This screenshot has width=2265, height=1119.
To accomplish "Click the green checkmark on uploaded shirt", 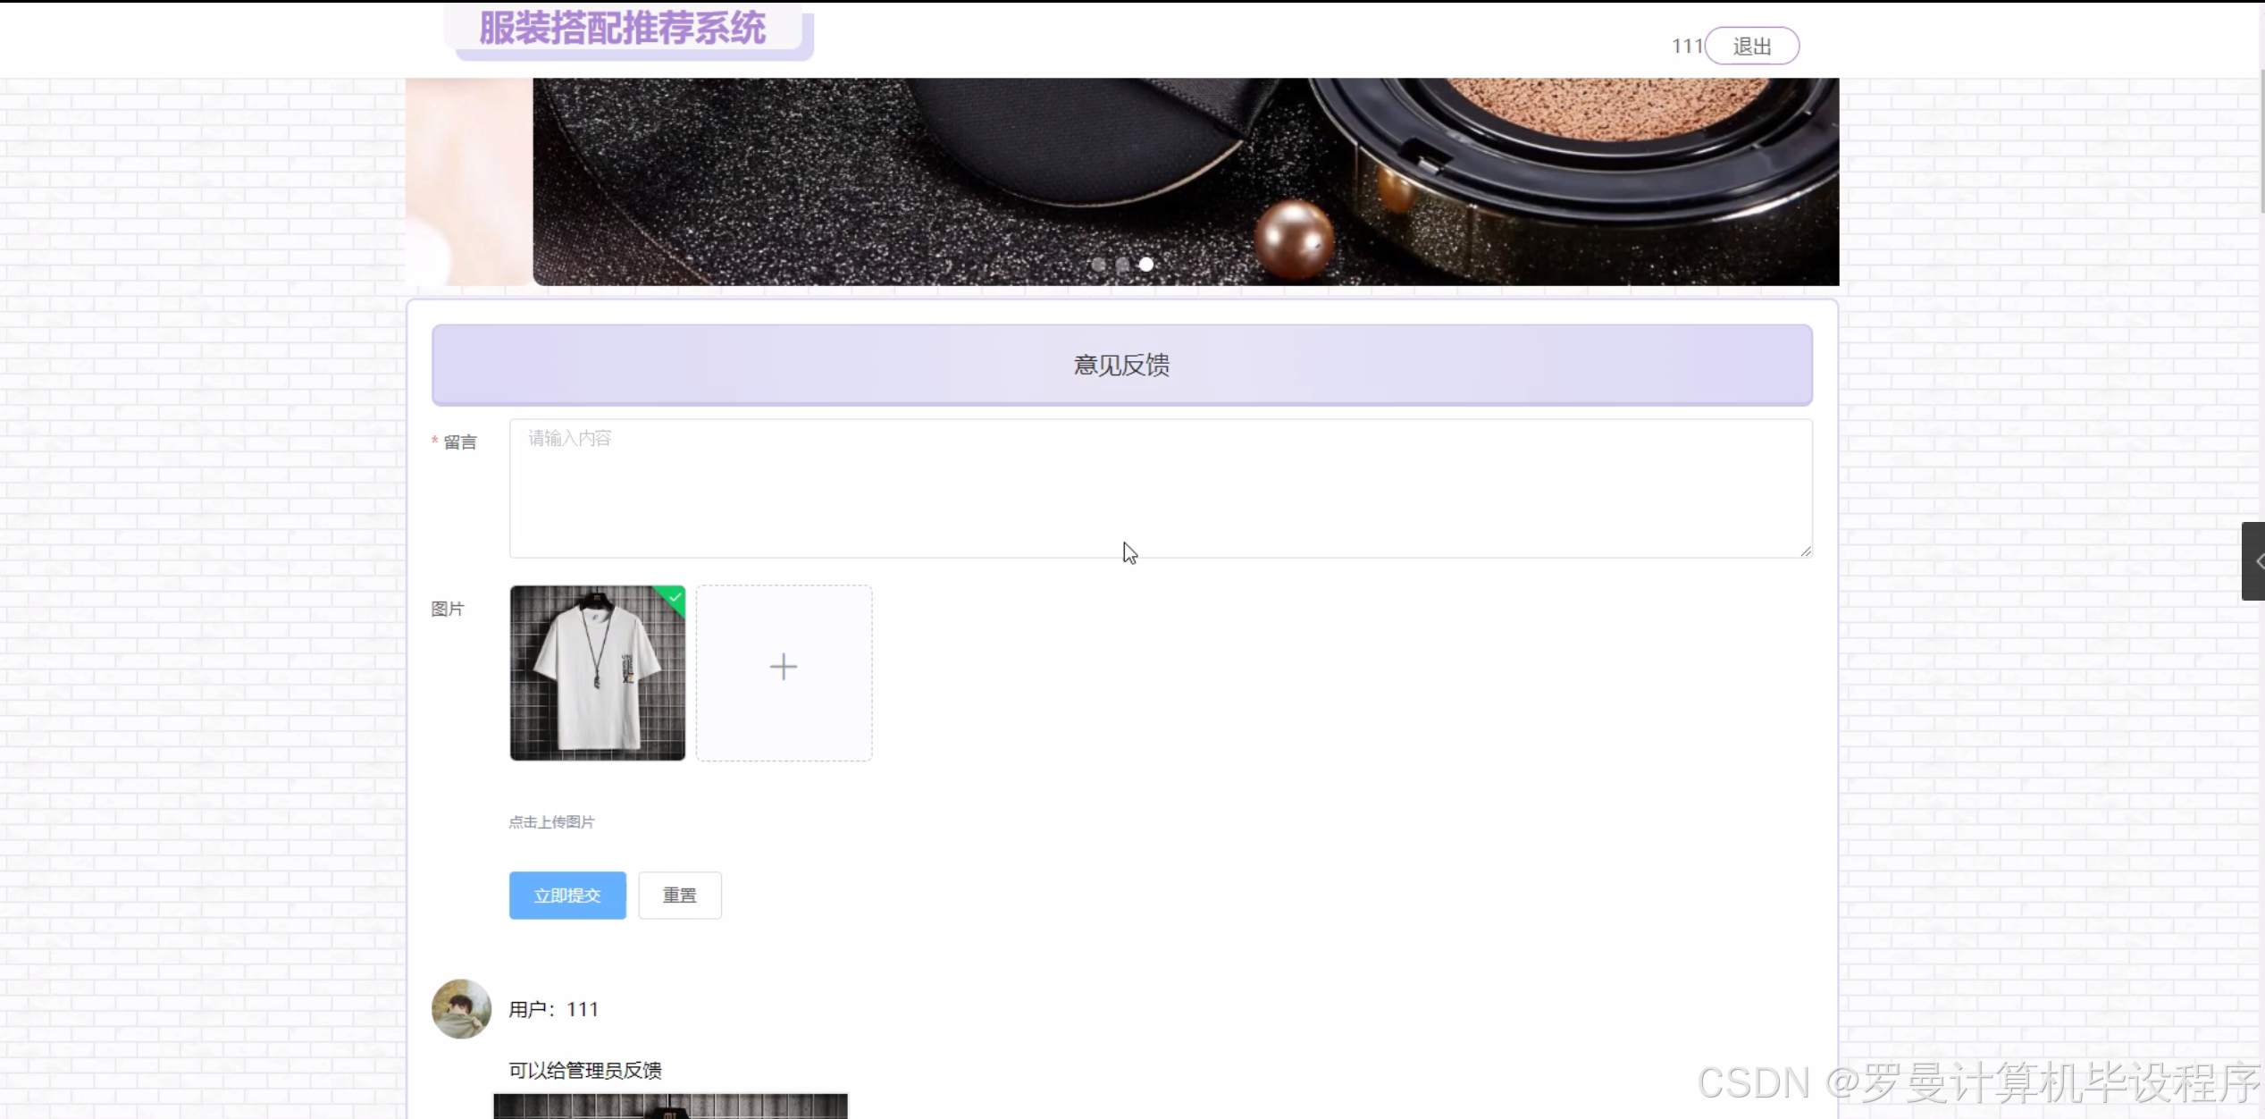I will click(x=675, y=597).
